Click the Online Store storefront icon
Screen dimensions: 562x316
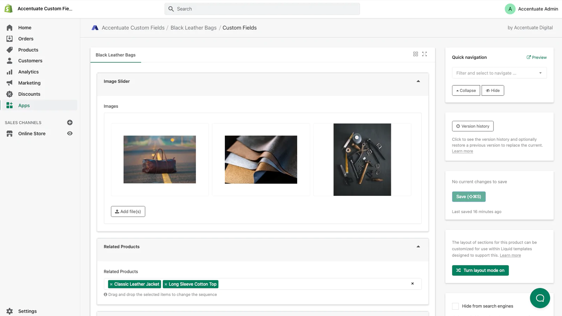(x=9, y=134)
